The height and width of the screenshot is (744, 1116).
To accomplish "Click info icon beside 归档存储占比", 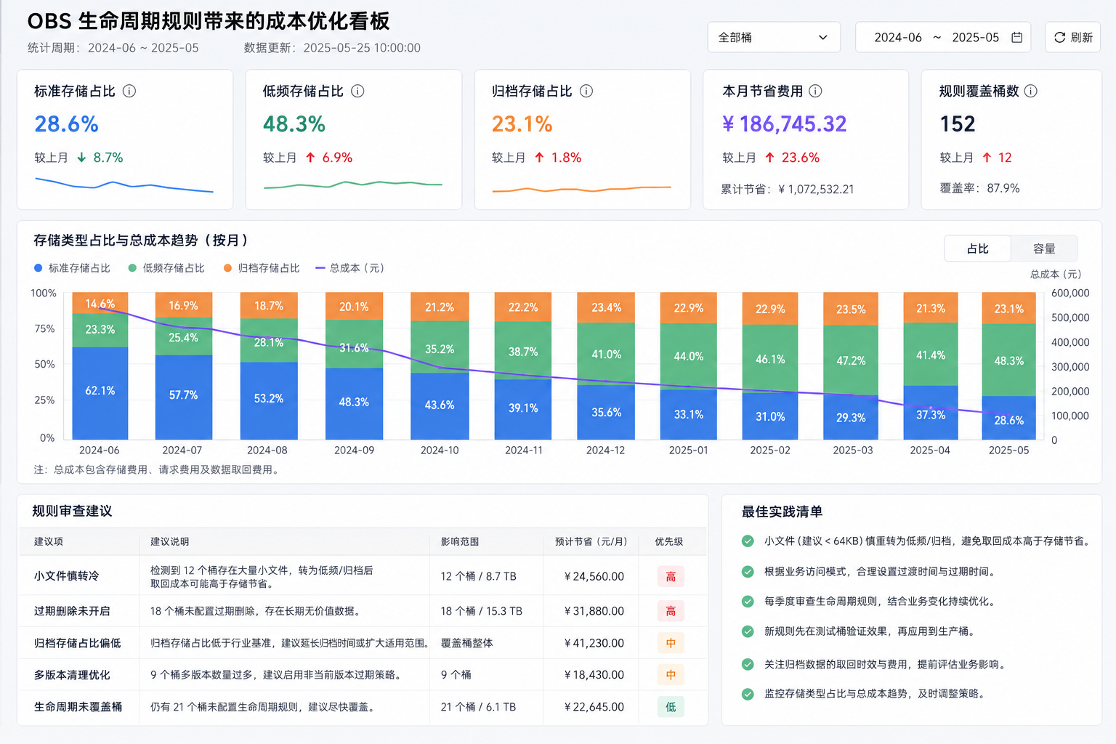I will click(x=586, y=91).
